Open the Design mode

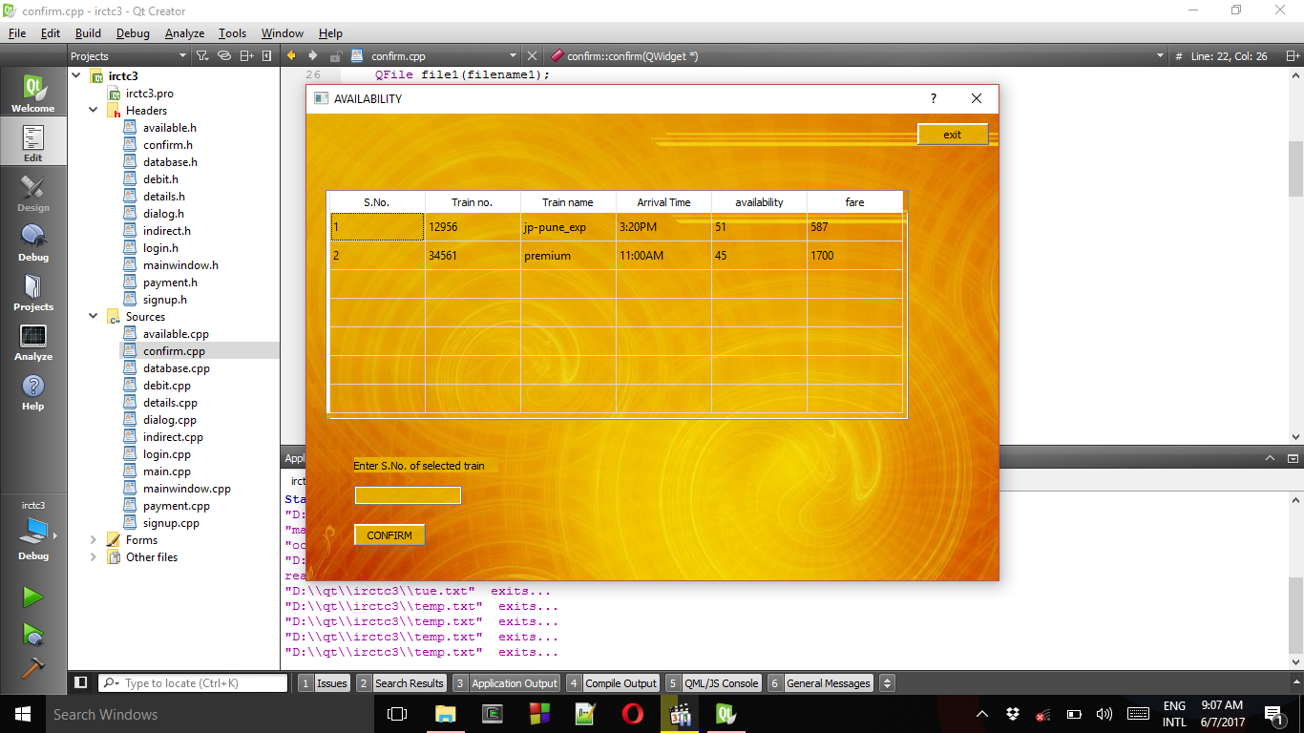click(x=33, y=193)
